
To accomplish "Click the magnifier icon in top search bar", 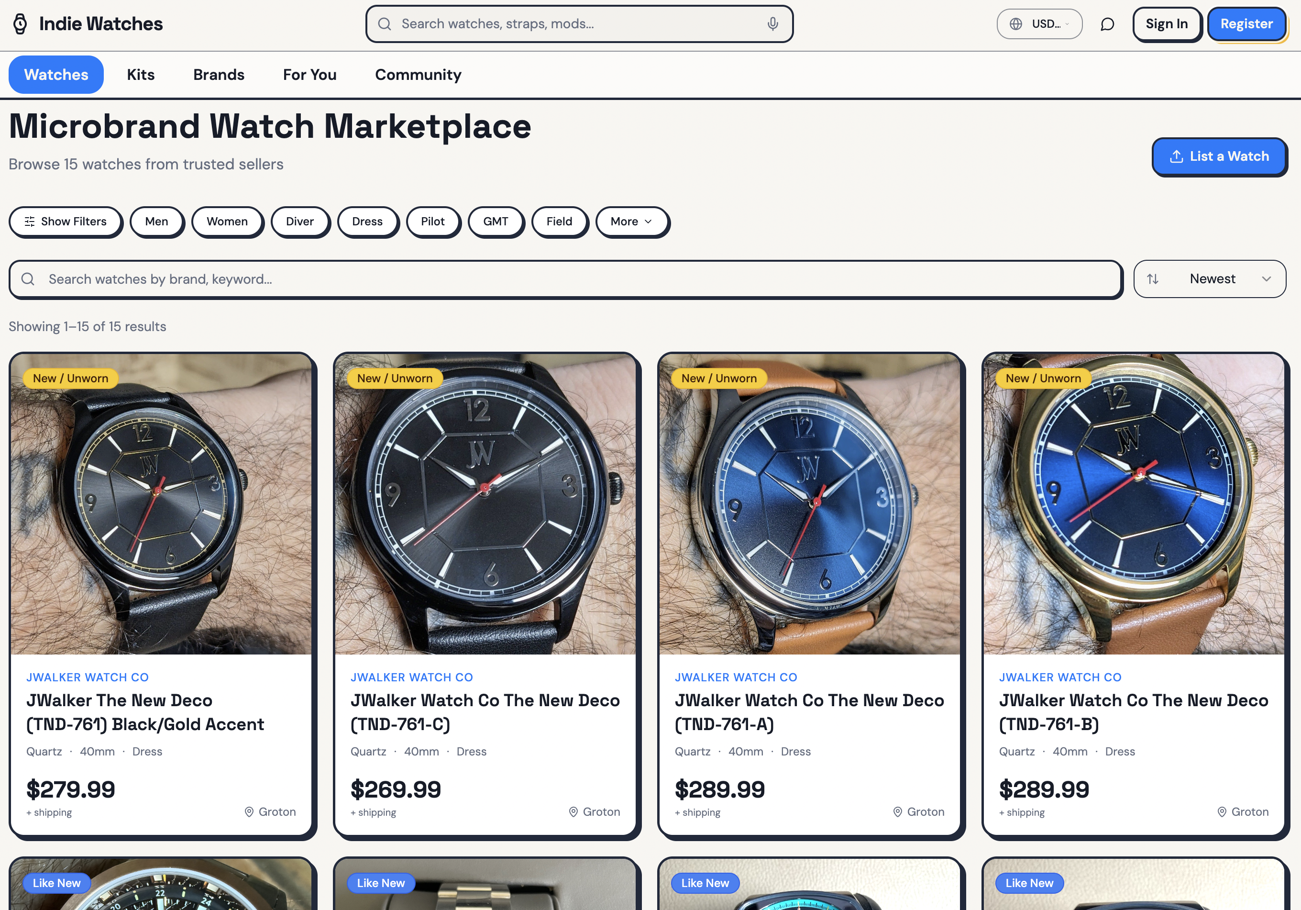I will (385, 24).
